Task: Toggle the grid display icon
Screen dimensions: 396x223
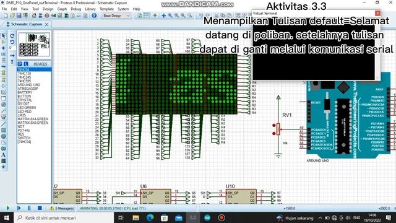Action: click(x=146, y=15)
